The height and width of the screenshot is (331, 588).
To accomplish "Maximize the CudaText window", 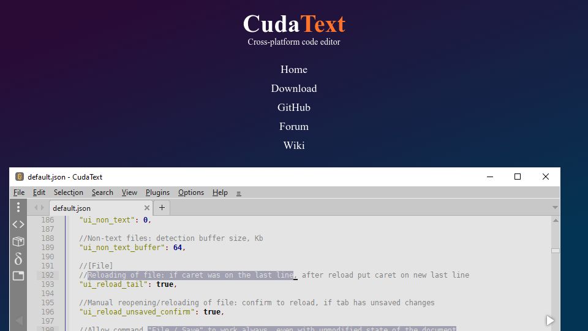I will 518,177.
